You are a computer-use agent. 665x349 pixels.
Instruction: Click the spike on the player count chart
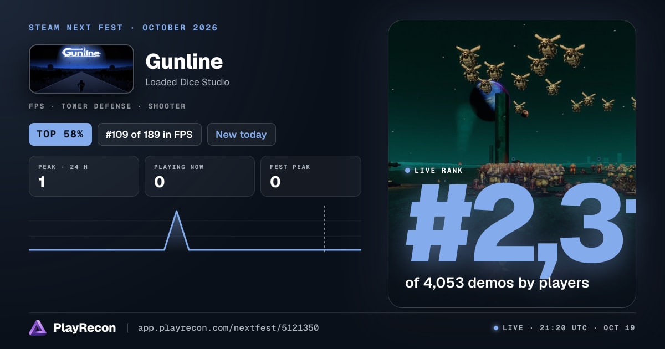[x=177, y=230]
